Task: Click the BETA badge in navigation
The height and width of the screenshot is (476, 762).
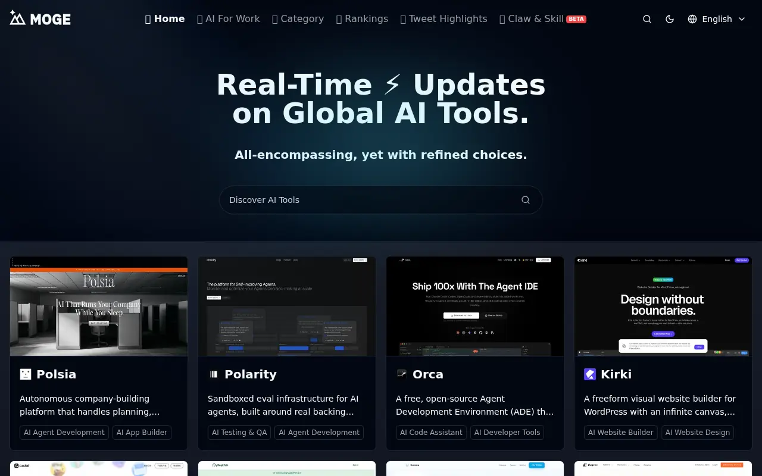Action: tap(576, 19)
